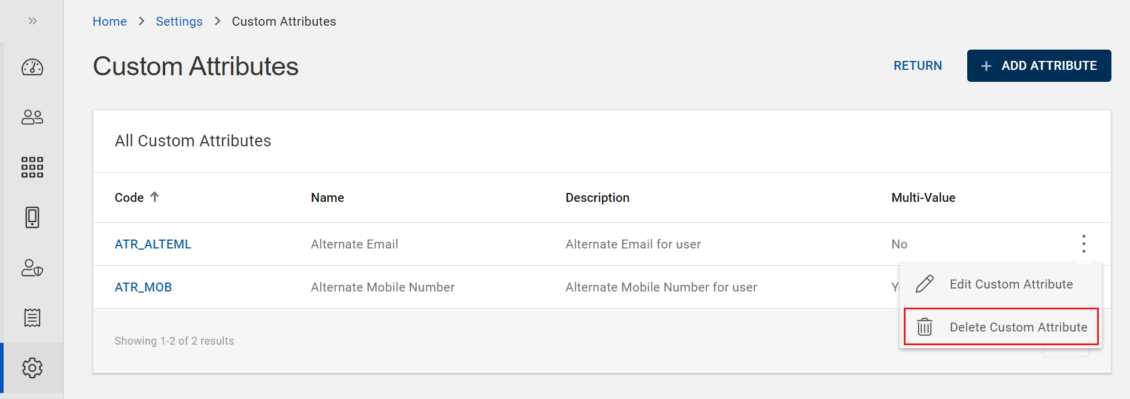Viewport: 1130px width, 399px height.
Task: Click the ADD ATTRIBUTE button
Action: tap(1038, 66)
